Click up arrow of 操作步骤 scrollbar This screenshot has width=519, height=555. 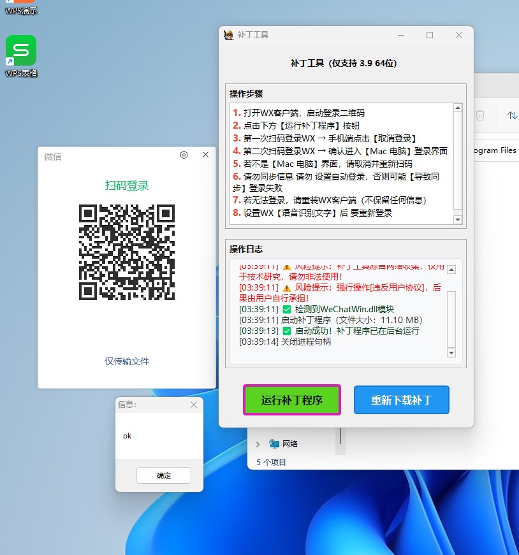click(x=458, y=108)
